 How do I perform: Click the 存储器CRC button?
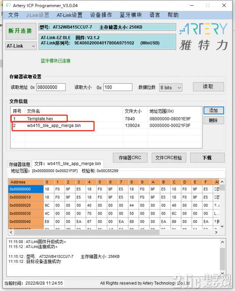(x=130, y=158)
